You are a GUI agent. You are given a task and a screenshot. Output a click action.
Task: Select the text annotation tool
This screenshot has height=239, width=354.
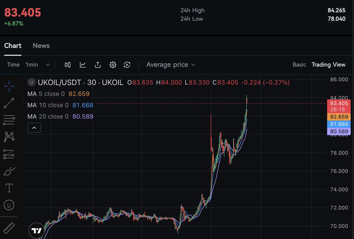9,188
